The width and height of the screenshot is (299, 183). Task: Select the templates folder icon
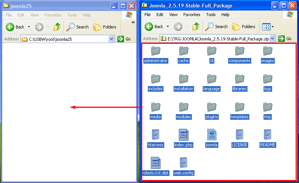(240, 107)
